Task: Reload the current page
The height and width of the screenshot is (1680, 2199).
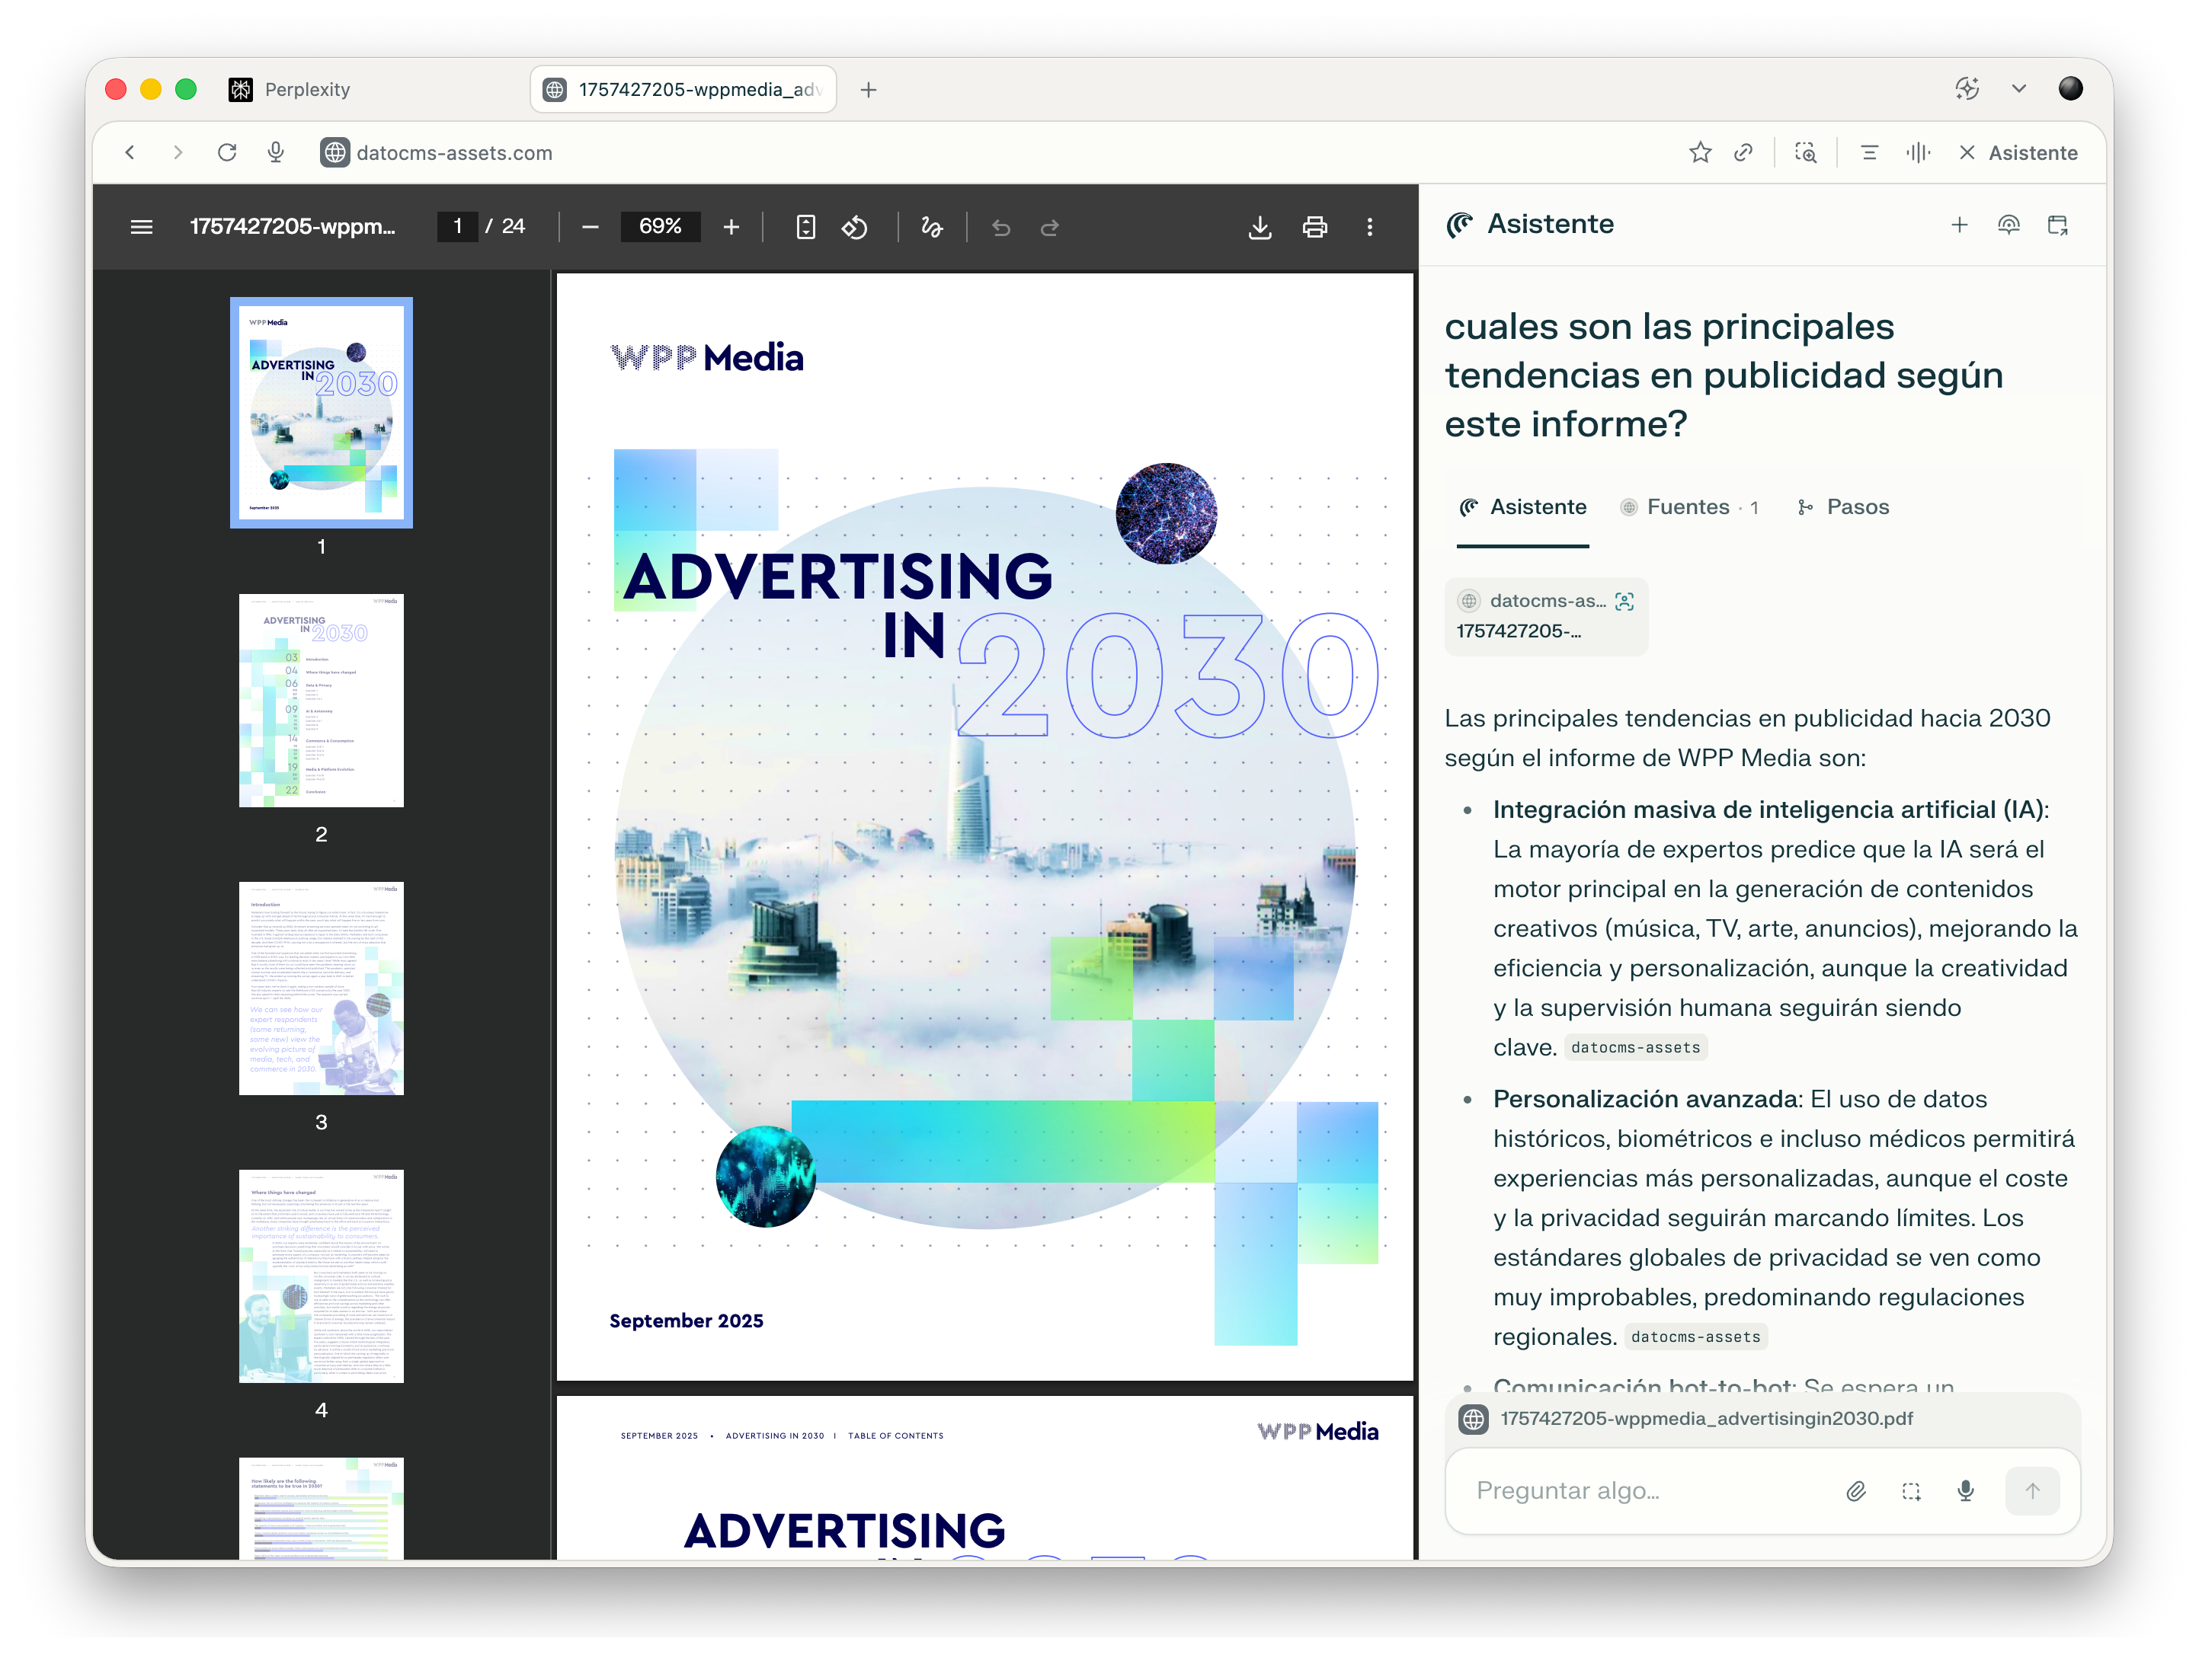Action: 227,153
